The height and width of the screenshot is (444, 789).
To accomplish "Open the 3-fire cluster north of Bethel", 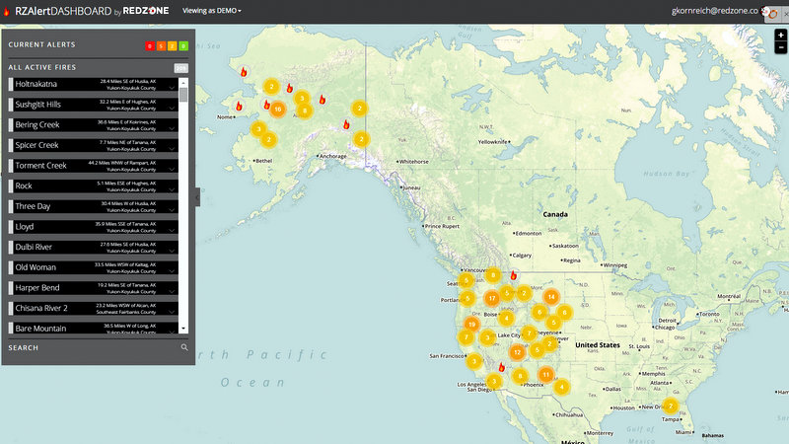I will point(258,129).
